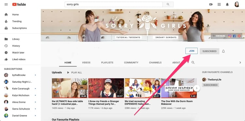Open Facebook link on channel banner
The height and width of the screenshot is (121, 245).
pyautogui.click(x=234, y=36)
